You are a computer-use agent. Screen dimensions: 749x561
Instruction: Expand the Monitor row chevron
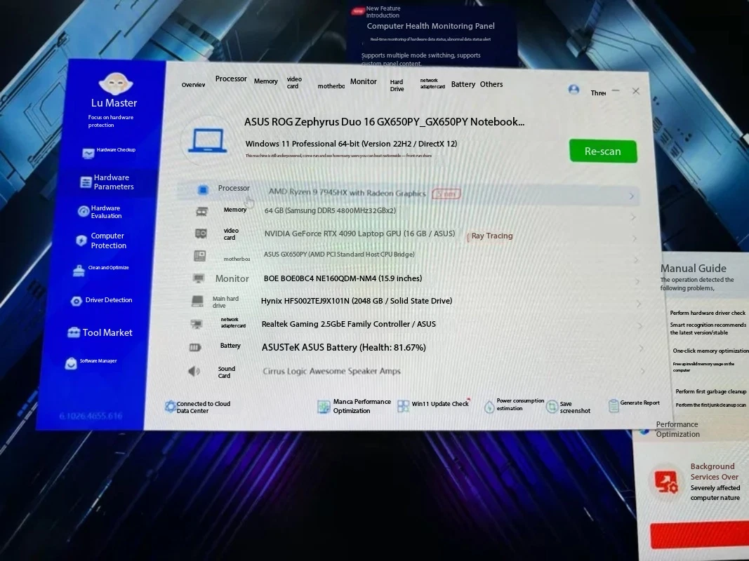coord(637,282)
